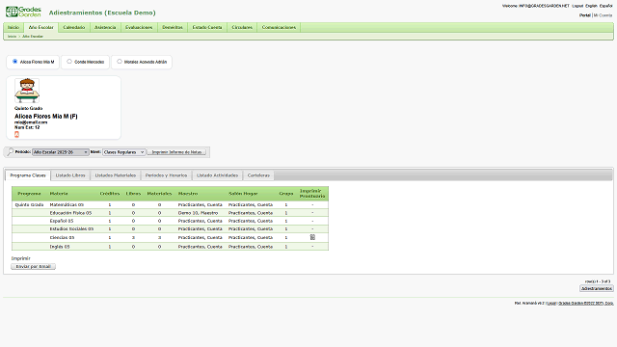This screenshot has width=617, height=347.
Task: Open the Nivel Clases Regulares dropdown
Action: 124,152
